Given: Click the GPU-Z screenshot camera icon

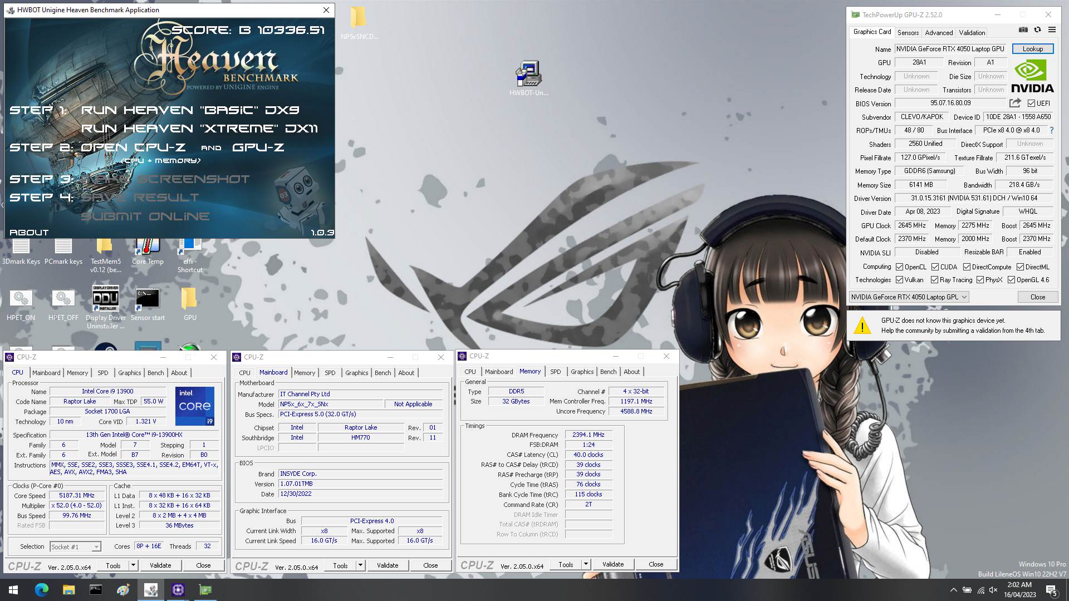Looking at the screenshot, I should [1023, 30].
